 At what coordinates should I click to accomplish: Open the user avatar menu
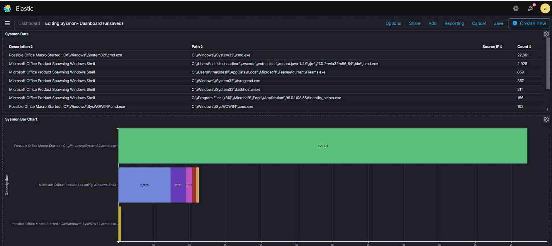click(545, 8)
